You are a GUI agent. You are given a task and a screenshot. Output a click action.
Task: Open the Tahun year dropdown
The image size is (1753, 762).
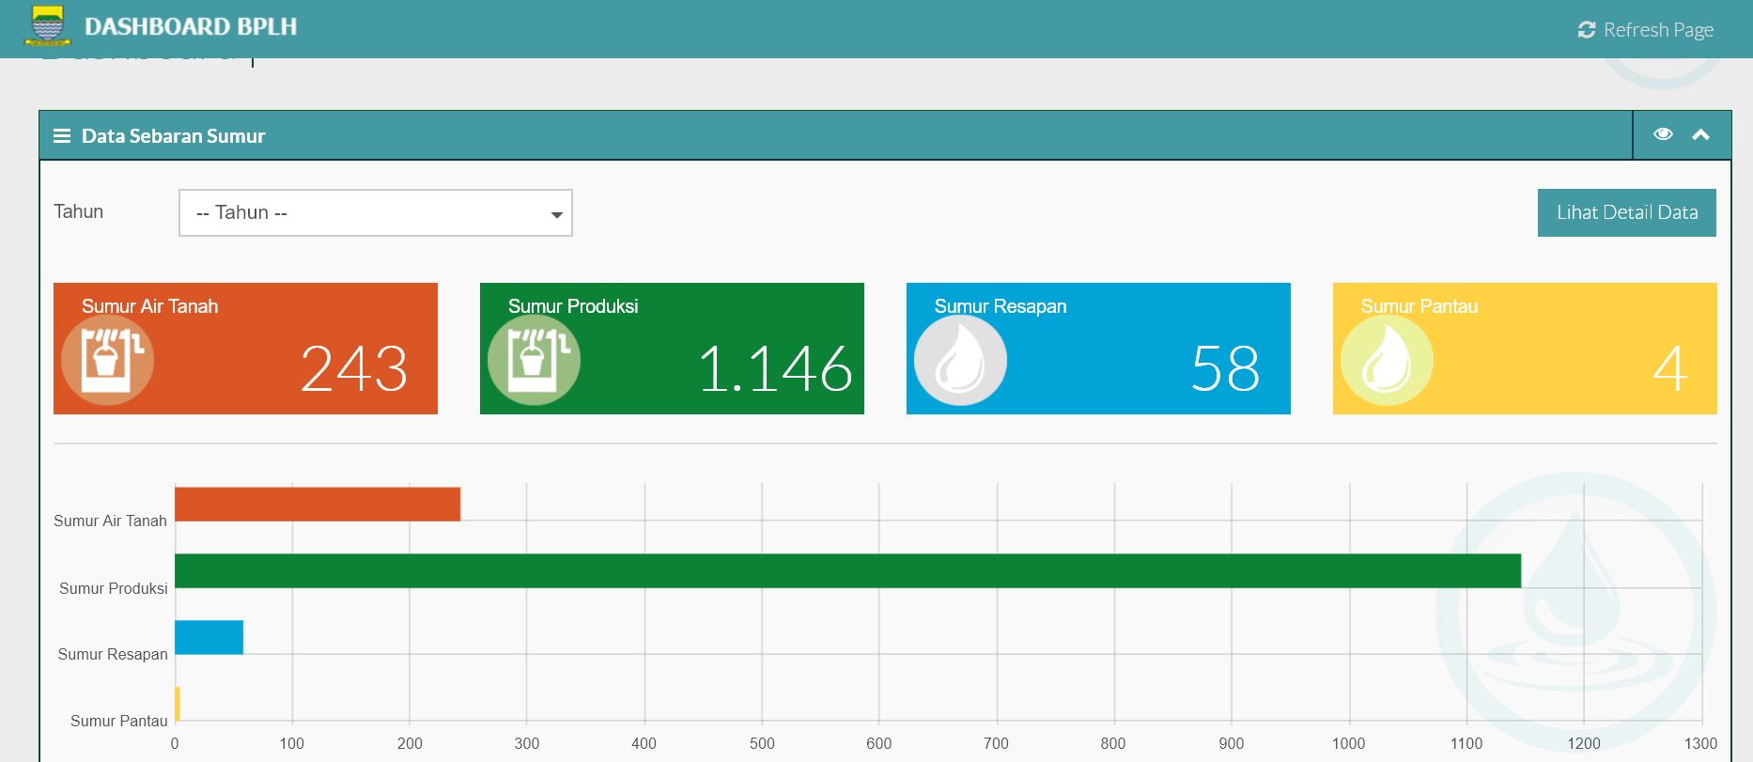point(376,213)
